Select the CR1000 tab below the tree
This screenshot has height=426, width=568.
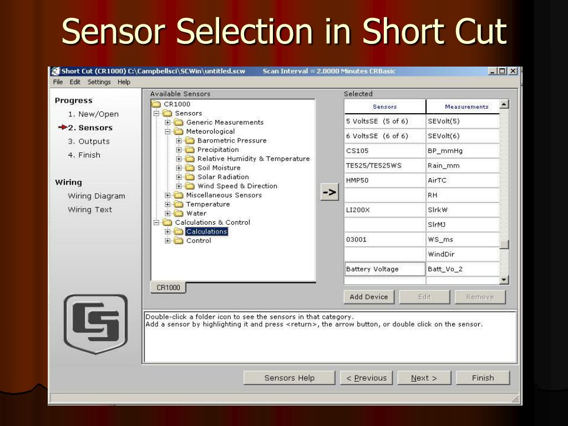click(x=168, y=288)
